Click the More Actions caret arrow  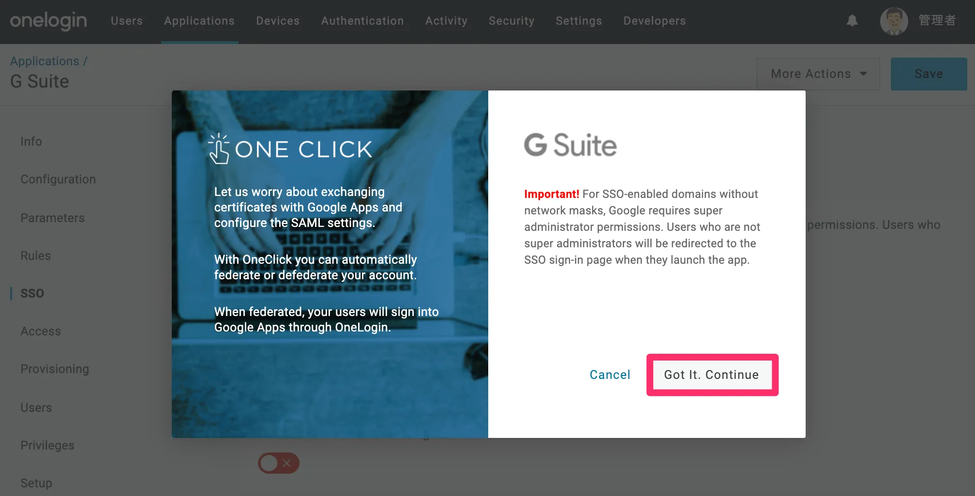point(864,74)
